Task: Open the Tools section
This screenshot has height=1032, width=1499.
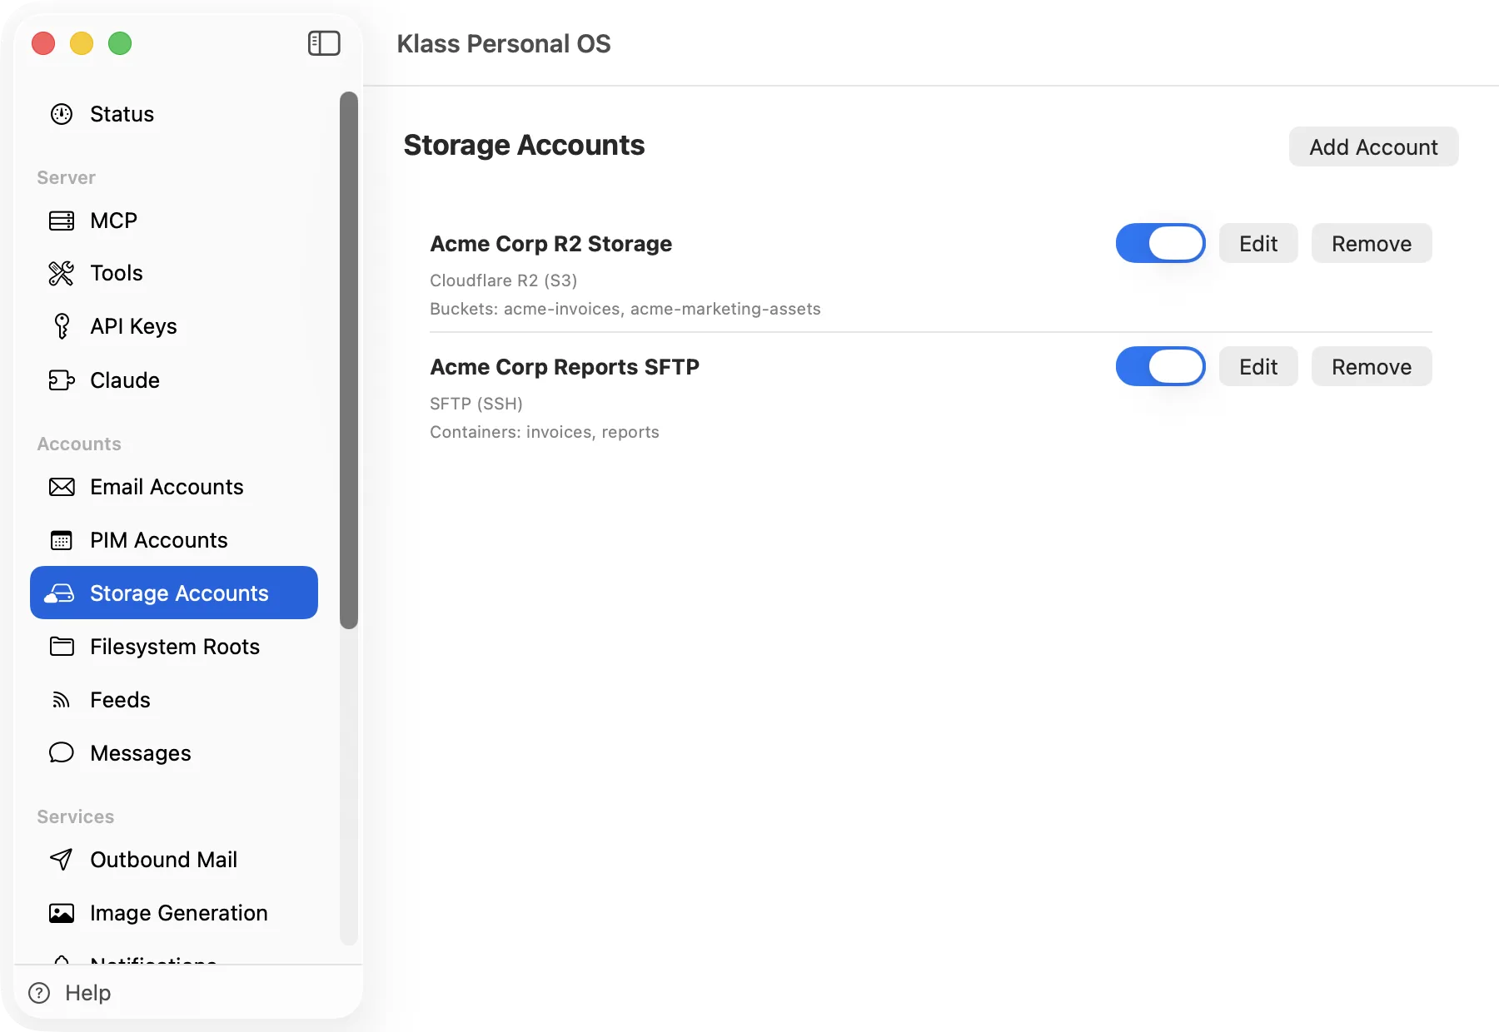Action: click(x=174, y=273)
